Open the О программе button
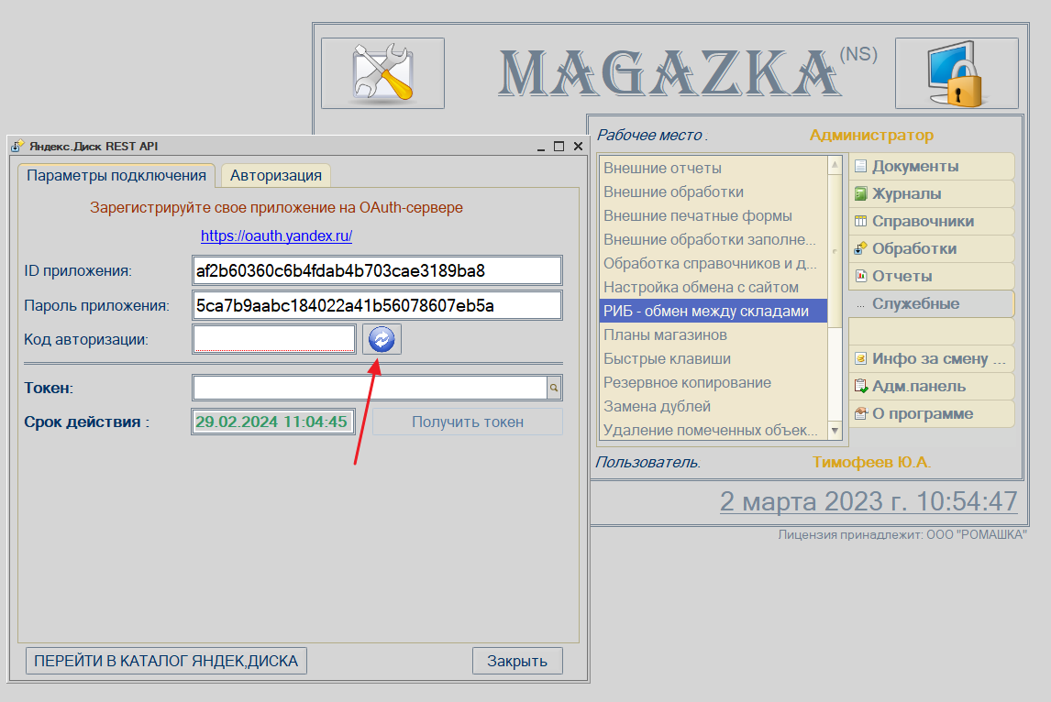 [931, 413]
